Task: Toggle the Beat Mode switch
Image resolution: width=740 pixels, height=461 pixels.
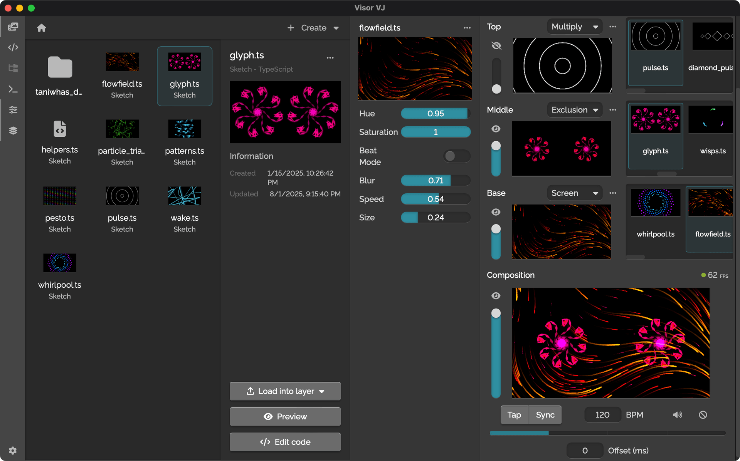Action: [x=456, y=156]
